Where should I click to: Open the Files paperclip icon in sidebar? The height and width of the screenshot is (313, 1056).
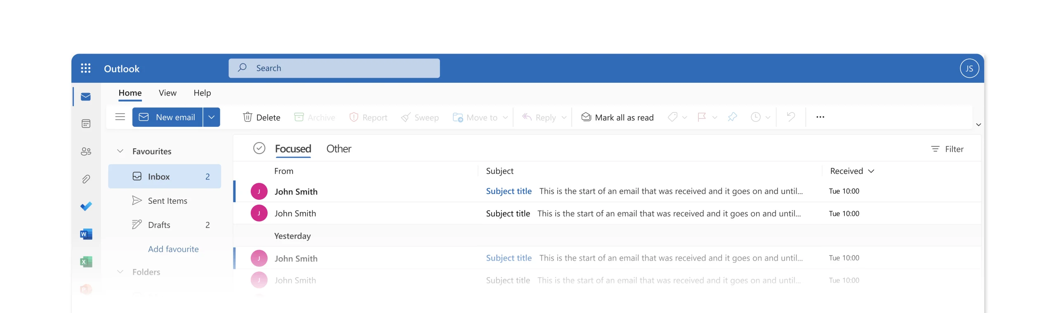[x=86, y=179]
